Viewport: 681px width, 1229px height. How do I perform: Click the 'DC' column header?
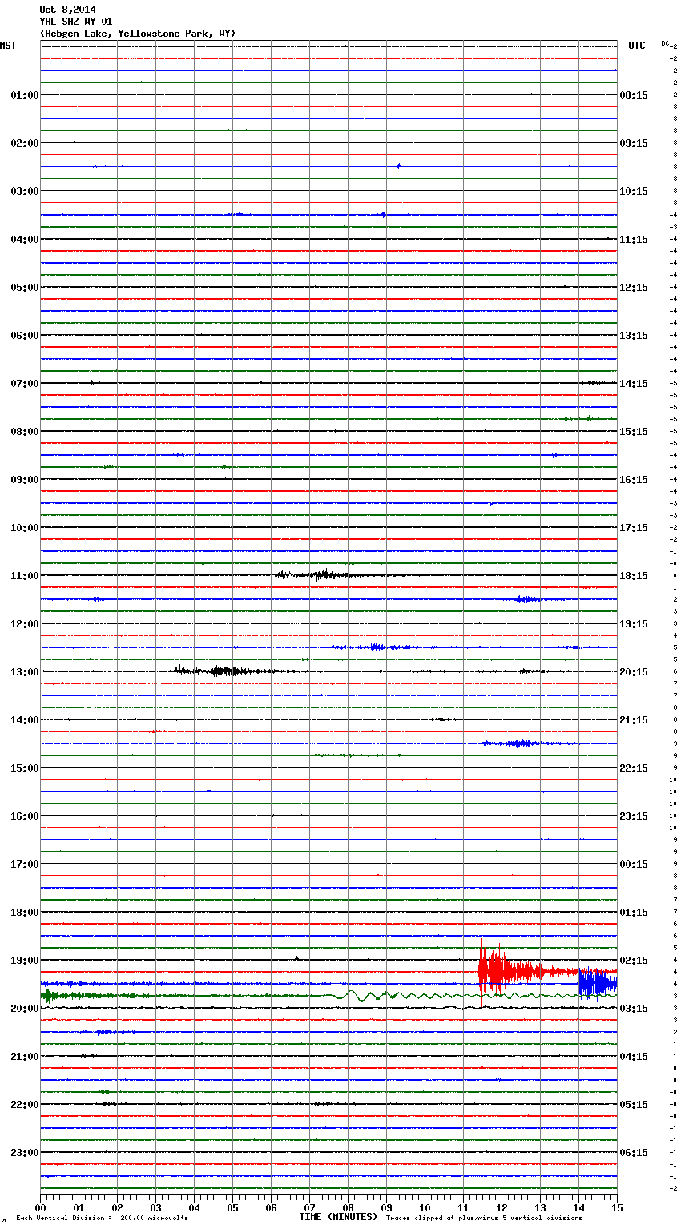point(665,43)
